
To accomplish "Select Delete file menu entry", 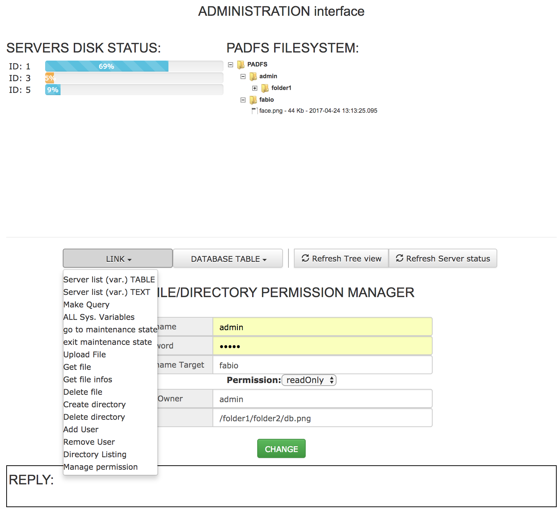I will pyautogui.click(x=83, y=392).
